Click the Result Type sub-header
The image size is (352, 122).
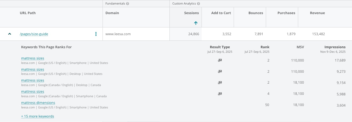pyautogui.click(x=220, y=47)
